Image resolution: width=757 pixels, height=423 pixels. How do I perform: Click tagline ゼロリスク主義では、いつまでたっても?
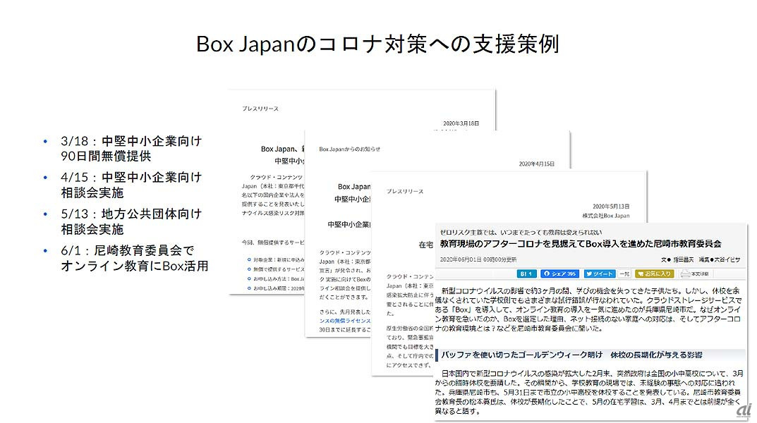(x=521, y=233)
